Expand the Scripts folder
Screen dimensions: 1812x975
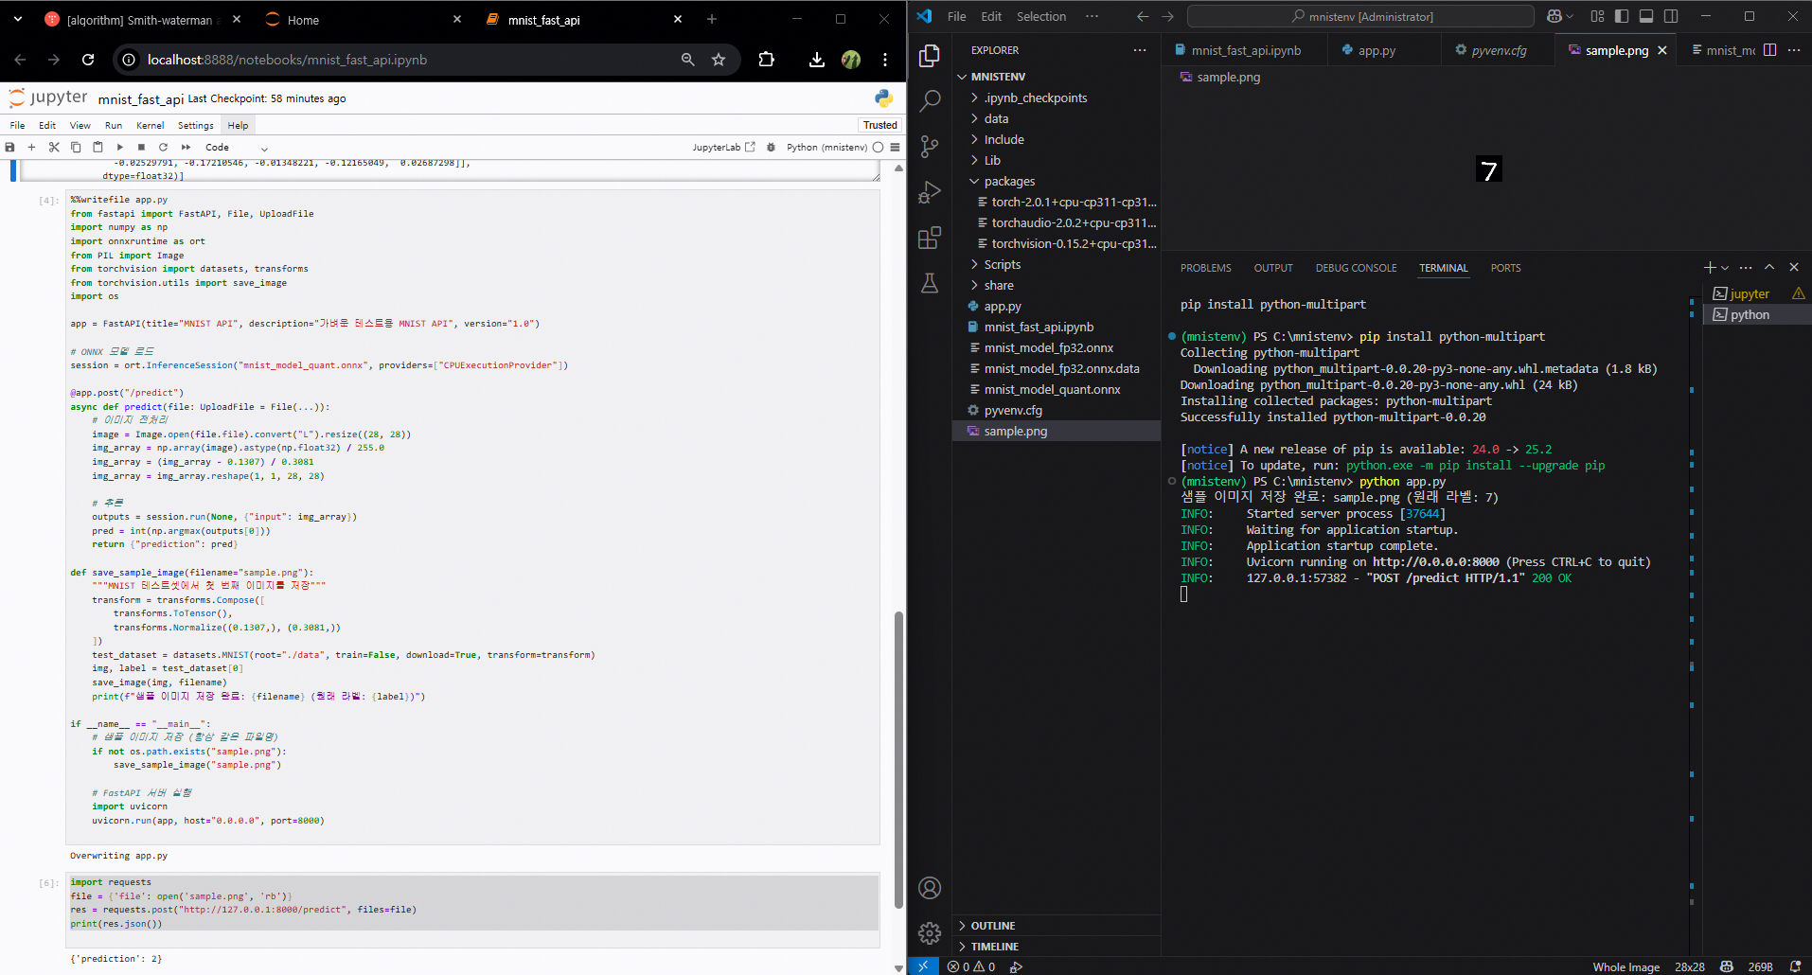point(1002,264)
